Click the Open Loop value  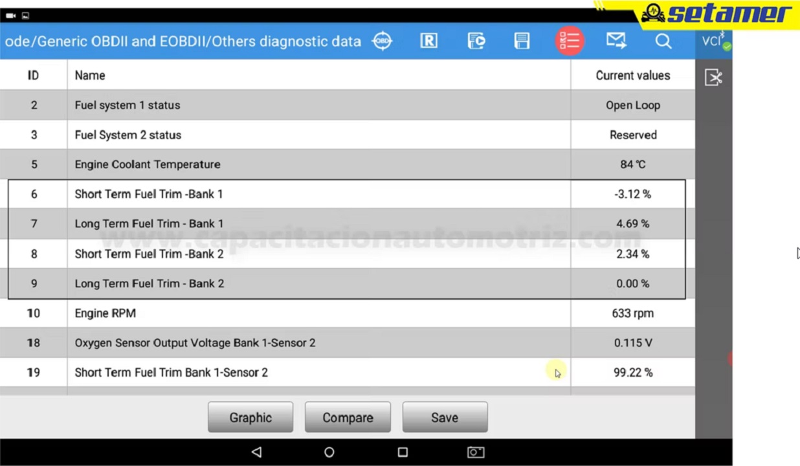click(x=633, y=105)
